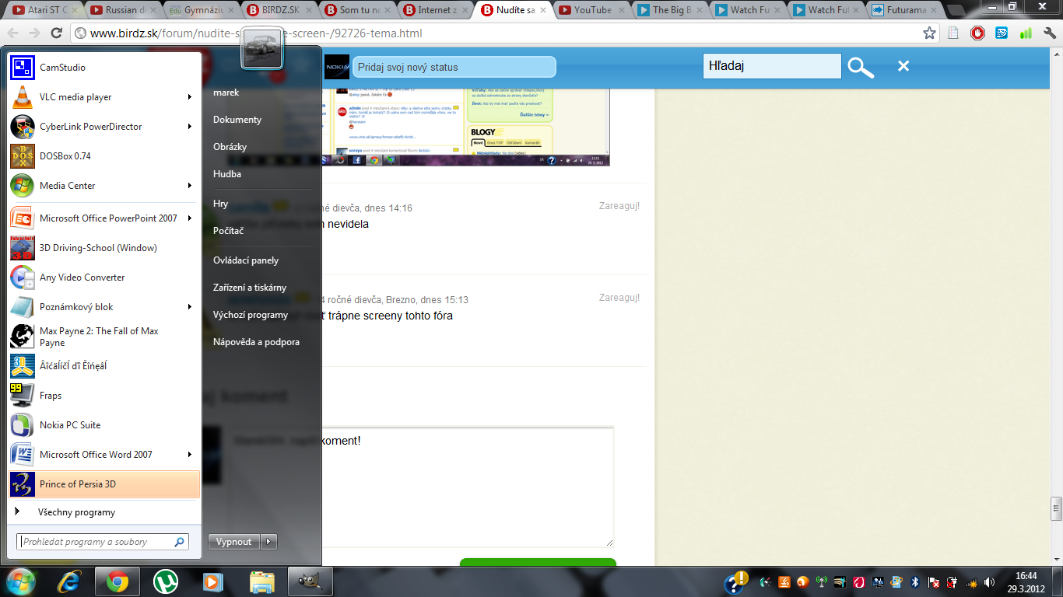Expand VLC media player jump list arrow
Screen dimensions: 1063x597
click(x=190, y=97)
